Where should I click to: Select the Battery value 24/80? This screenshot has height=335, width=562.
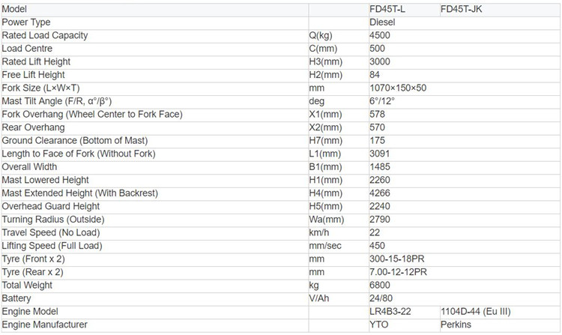point(381,298)
